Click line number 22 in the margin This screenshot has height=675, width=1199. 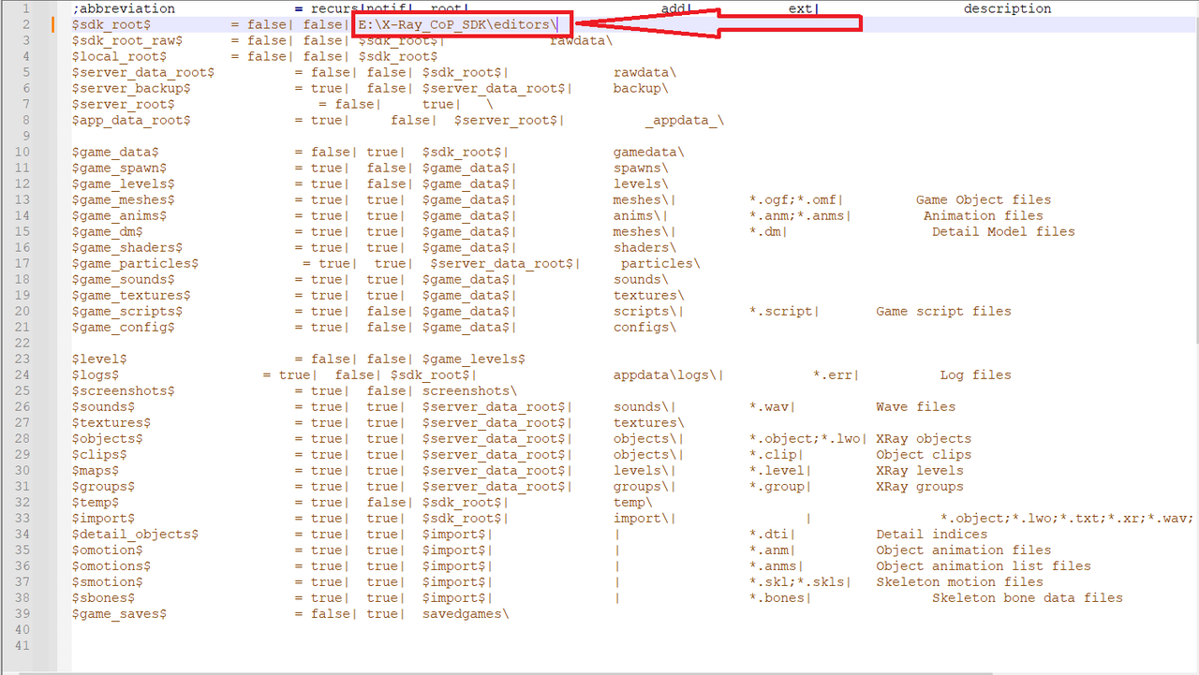click(x=22, y=343)
